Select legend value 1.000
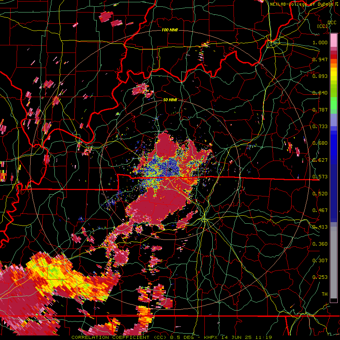 (320, 42)
